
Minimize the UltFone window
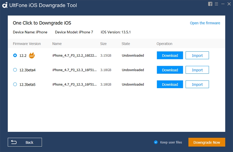223,4
